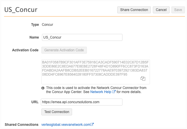
Task: Click the info icon beside the activation note
Action: pyautogui.click(x=43, y=88)
